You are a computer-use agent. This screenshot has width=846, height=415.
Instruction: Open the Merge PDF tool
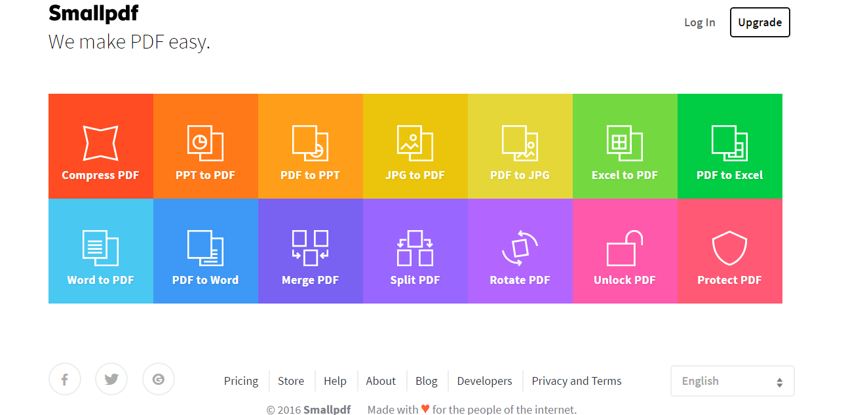pos(311,251)
